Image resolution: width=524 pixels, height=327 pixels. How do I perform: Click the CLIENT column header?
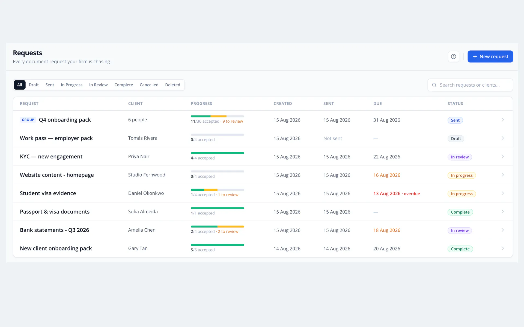pyautogui.click(x=135, y=104)
